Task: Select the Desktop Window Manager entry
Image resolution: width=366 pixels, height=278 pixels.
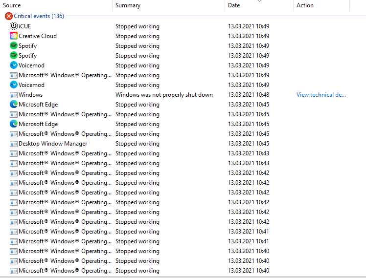Action: coord(53,144)
